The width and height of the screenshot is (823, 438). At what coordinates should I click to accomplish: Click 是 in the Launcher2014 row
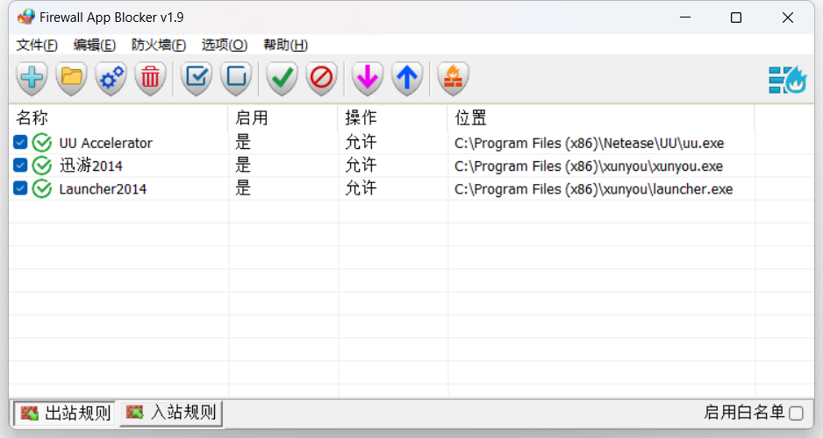(243, 188)
